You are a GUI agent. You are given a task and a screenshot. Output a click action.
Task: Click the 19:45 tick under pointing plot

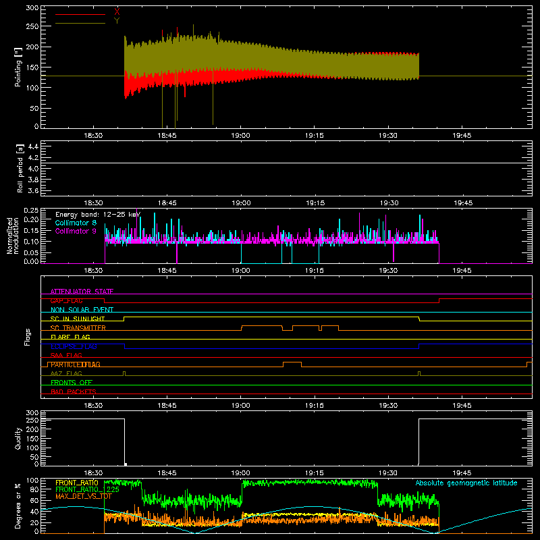pyautogui.click(x=462, y=136)
